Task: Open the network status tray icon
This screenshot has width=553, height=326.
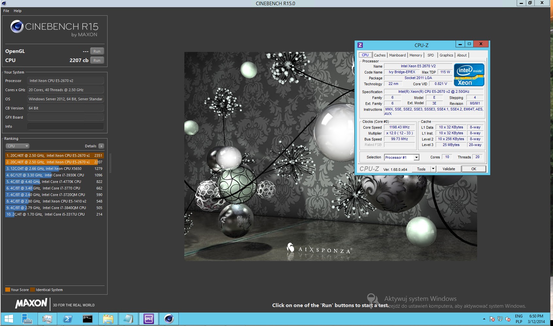Action: pyautogui.click(x=500, y=319)
